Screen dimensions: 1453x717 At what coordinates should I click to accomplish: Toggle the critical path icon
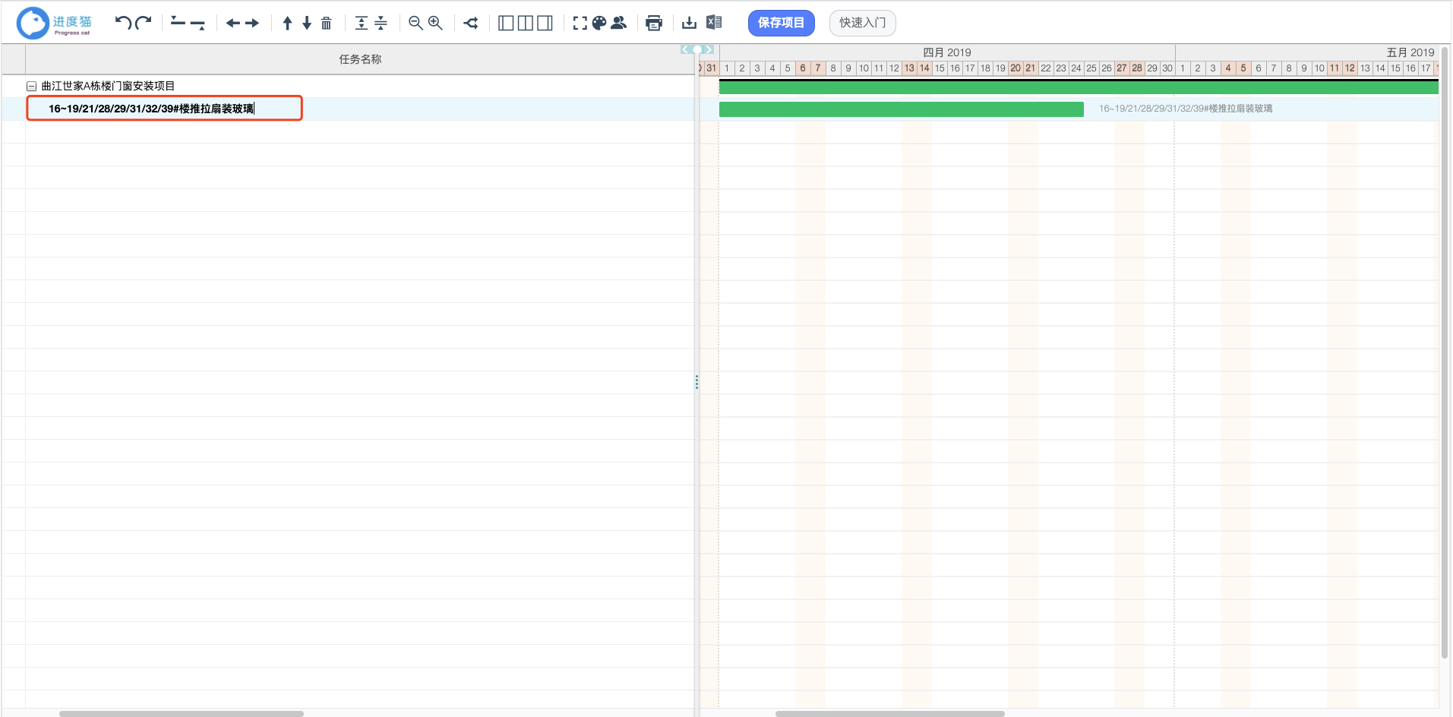[x=471, y=23]
